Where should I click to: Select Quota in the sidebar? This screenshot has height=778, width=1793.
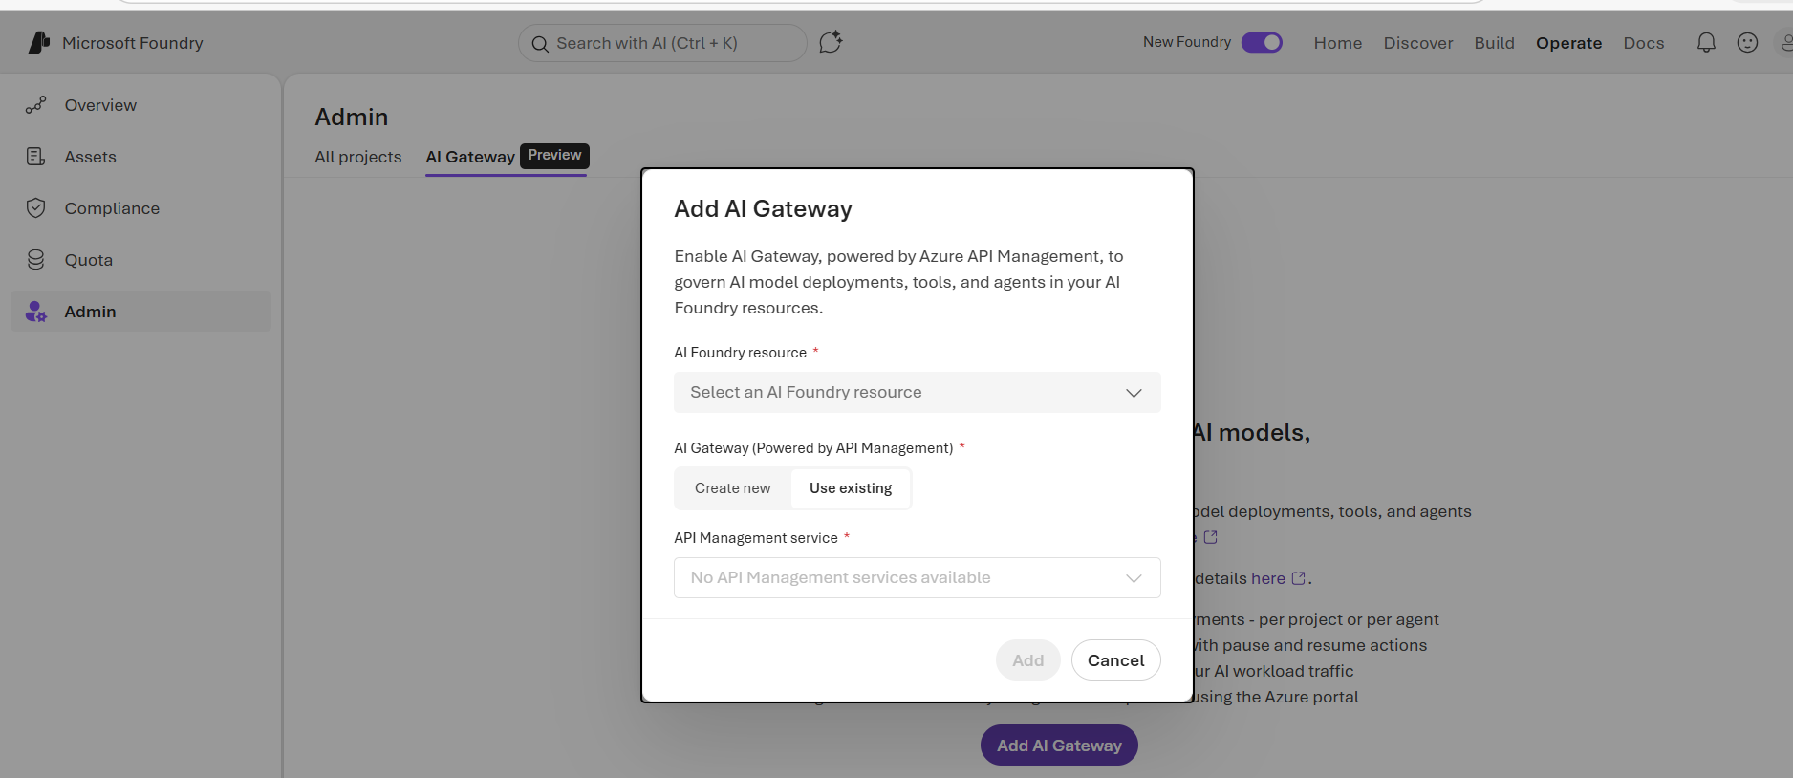click(140, 260)
